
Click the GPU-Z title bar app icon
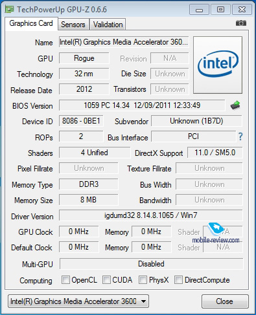point(10,10)
